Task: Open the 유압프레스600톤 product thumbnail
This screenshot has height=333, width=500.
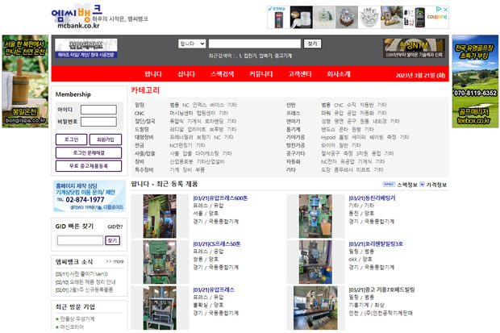Action: pyautogui.click(x=159, y=213)
